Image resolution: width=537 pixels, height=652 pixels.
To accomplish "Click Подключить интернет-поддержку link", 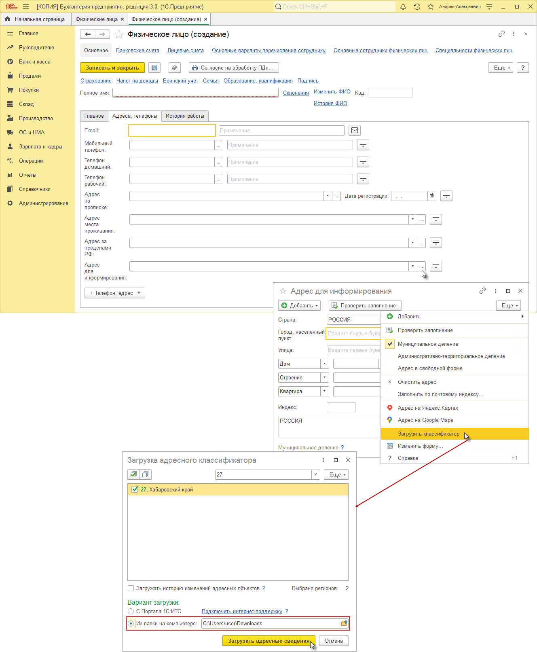I will click(x=242, y=611).
